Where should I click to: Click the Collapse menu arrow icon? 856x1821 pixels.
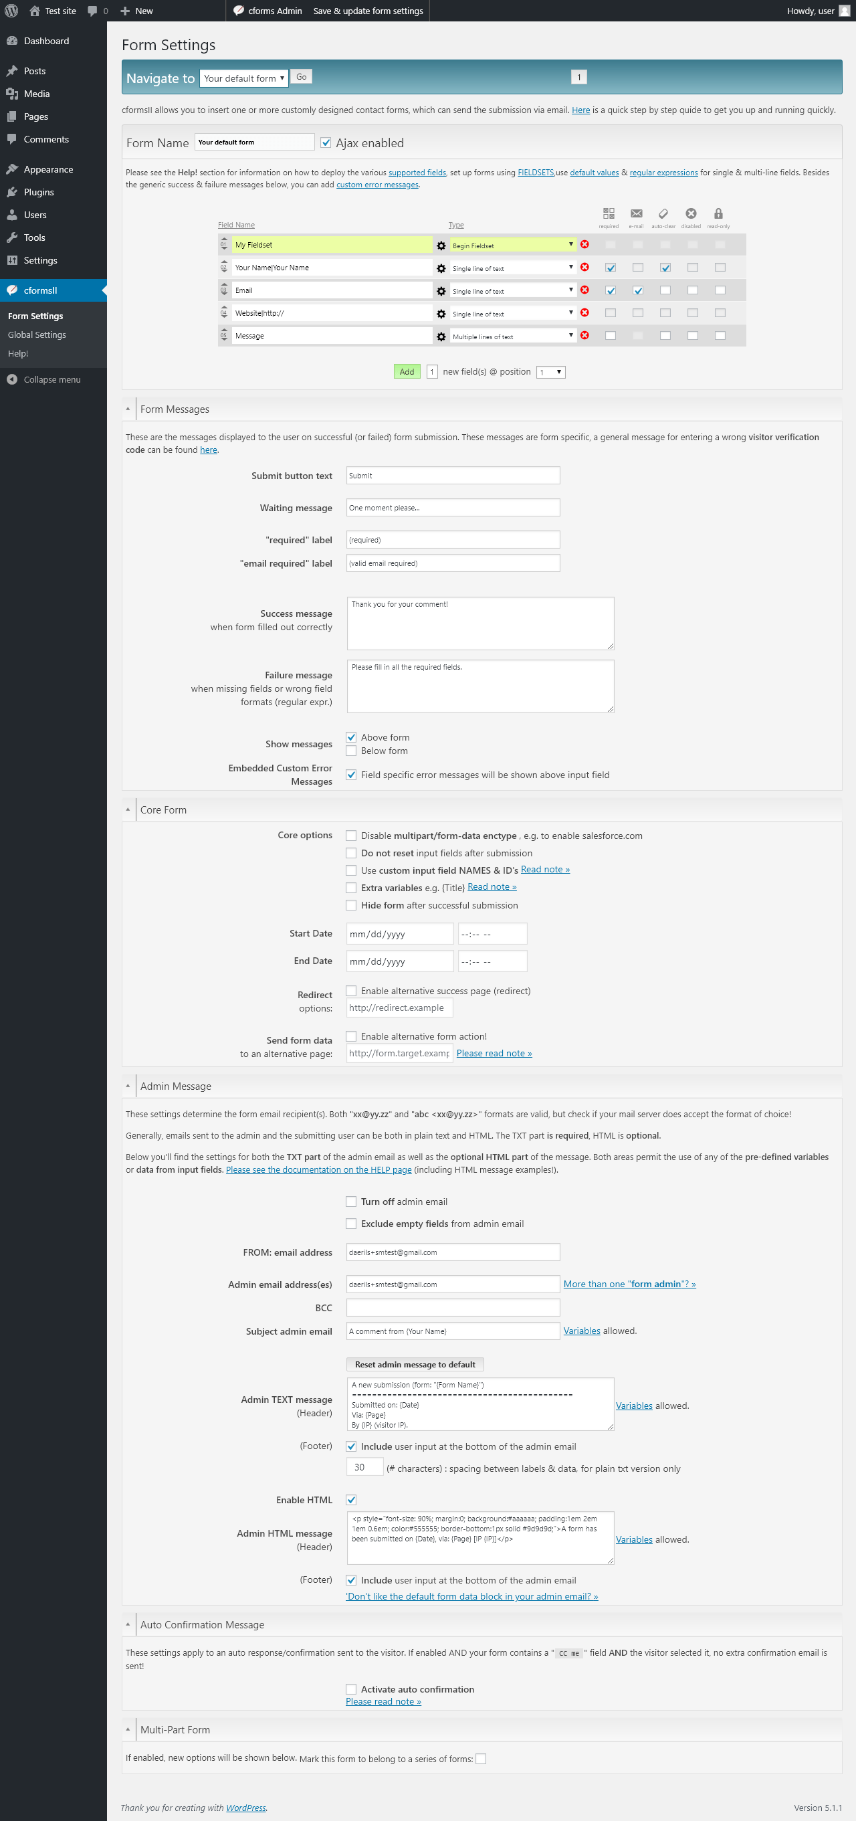[12, 379]
